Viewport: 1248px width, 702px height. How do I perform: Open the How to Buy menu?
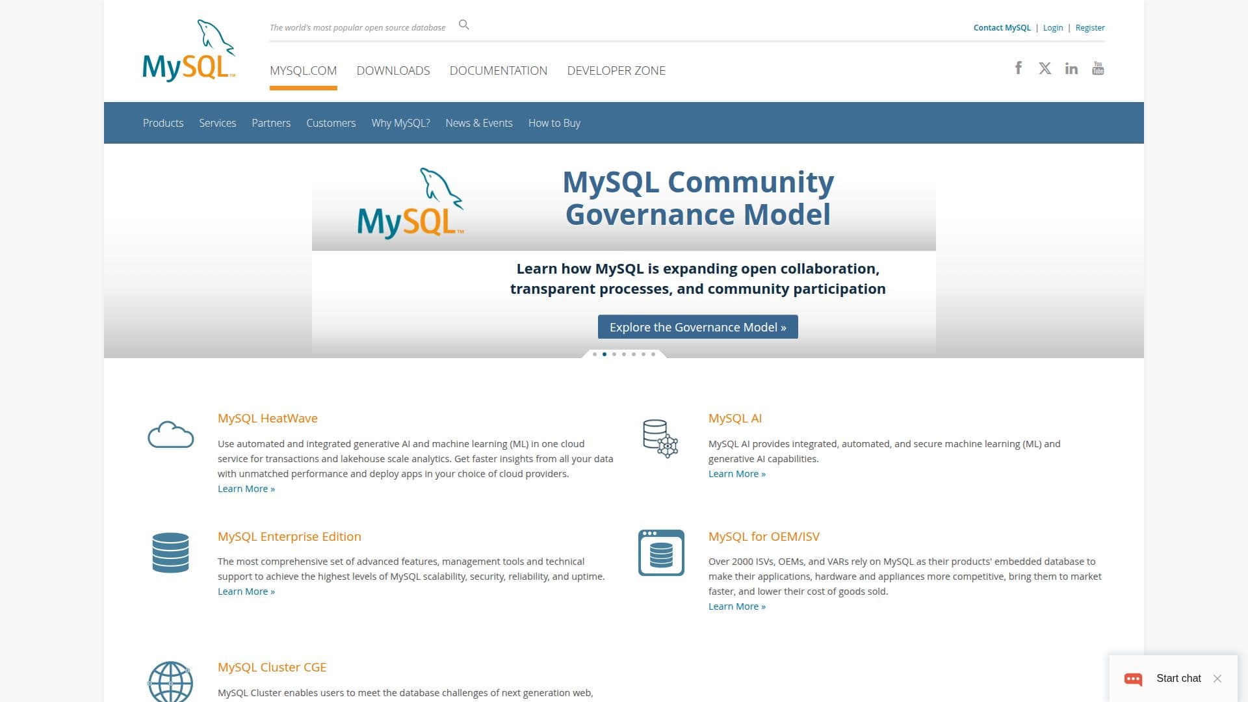(554, 123)
